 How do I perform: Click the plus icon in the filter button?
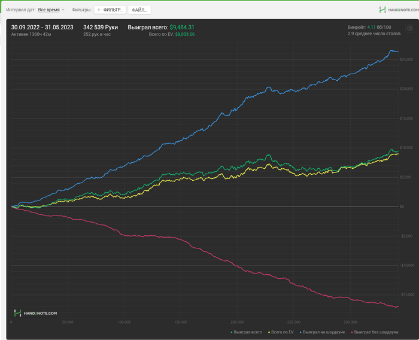point(99,10)
